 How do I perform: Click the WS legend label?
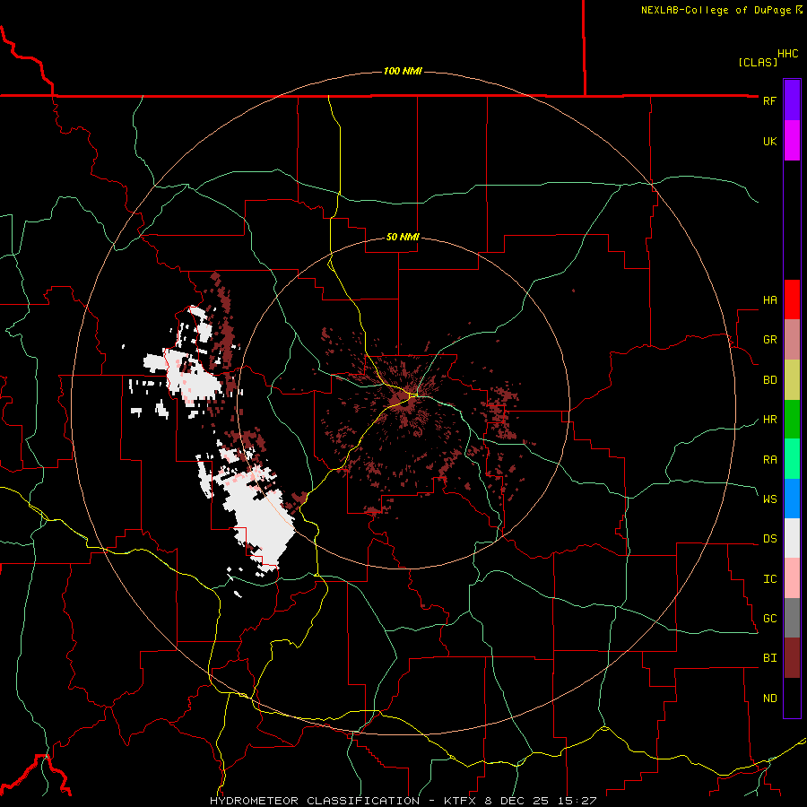click(x=769, y=499)
